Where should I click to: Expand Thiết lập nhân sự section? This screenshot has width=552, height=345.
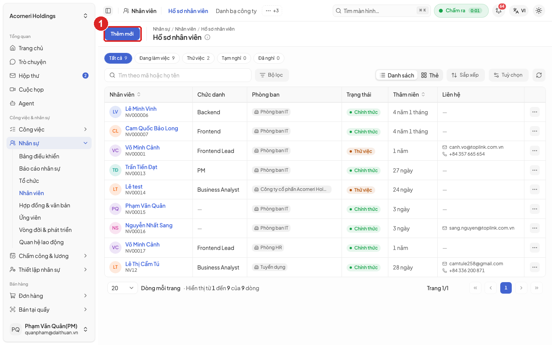coord(49,270)
